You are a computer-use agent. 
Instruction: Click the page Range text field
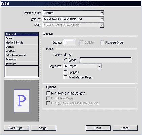105,60
